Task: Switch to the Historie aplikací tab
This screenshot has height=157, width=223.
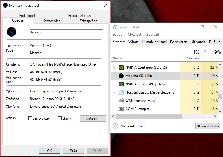Action: 154,42
